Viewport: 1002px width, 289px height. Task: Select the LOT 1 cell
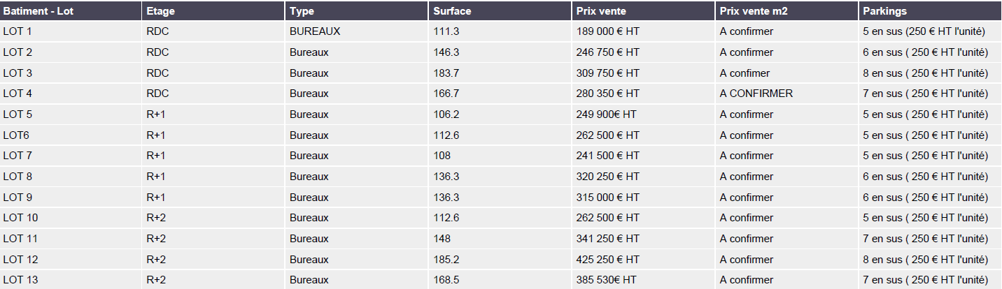[18, 31]
